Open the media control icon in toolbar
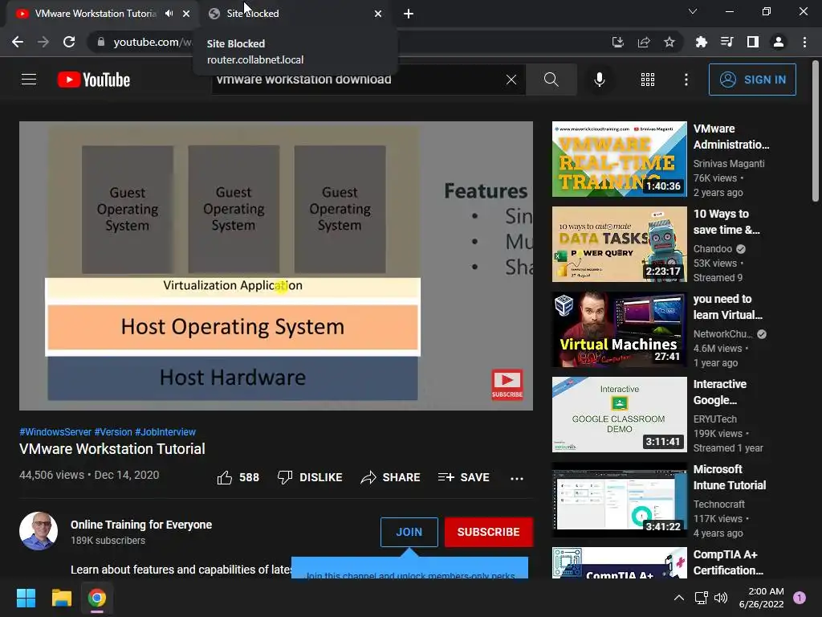 pyautogui.click(x=726, y=42)
